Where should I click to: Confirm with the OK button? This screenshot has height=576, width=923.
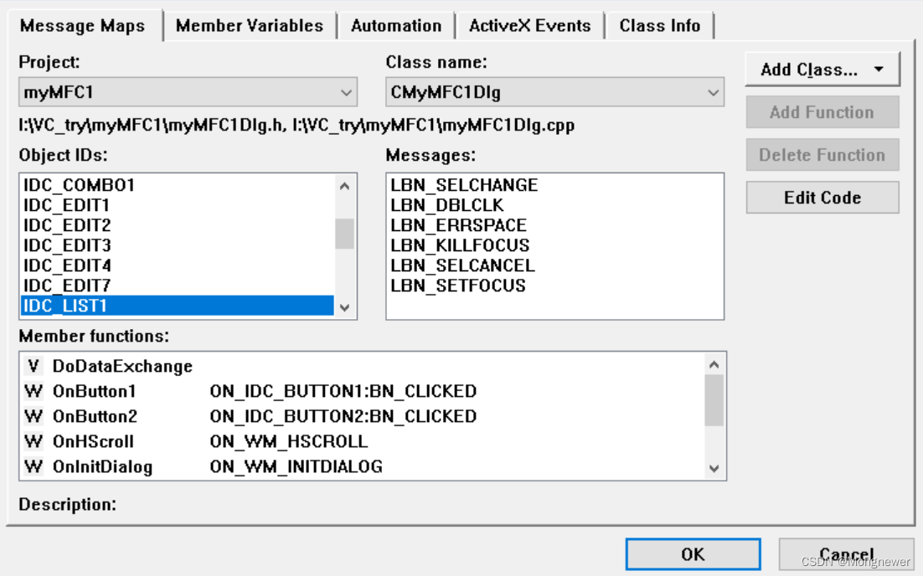[x=694, y=553]
